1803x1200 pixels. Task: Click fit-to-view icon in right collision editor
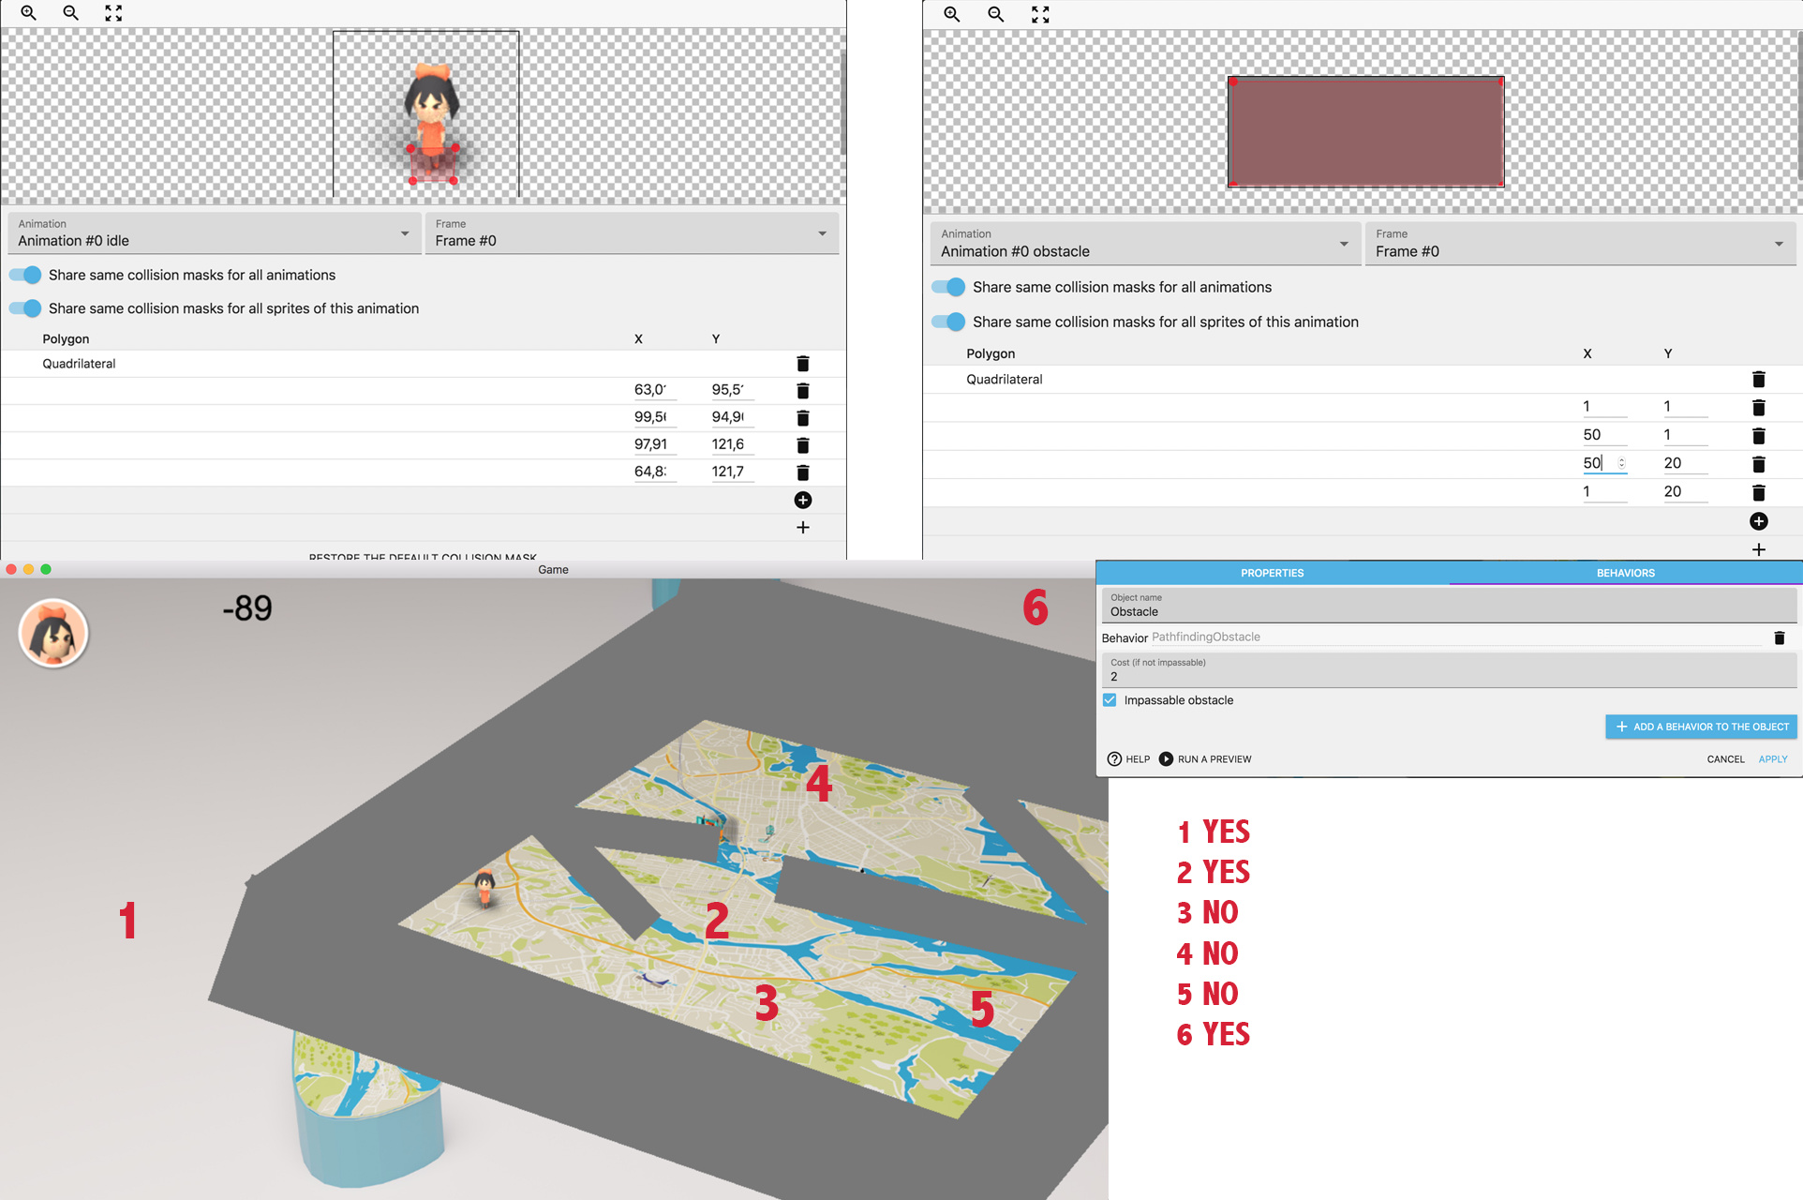pos(1040,14)
